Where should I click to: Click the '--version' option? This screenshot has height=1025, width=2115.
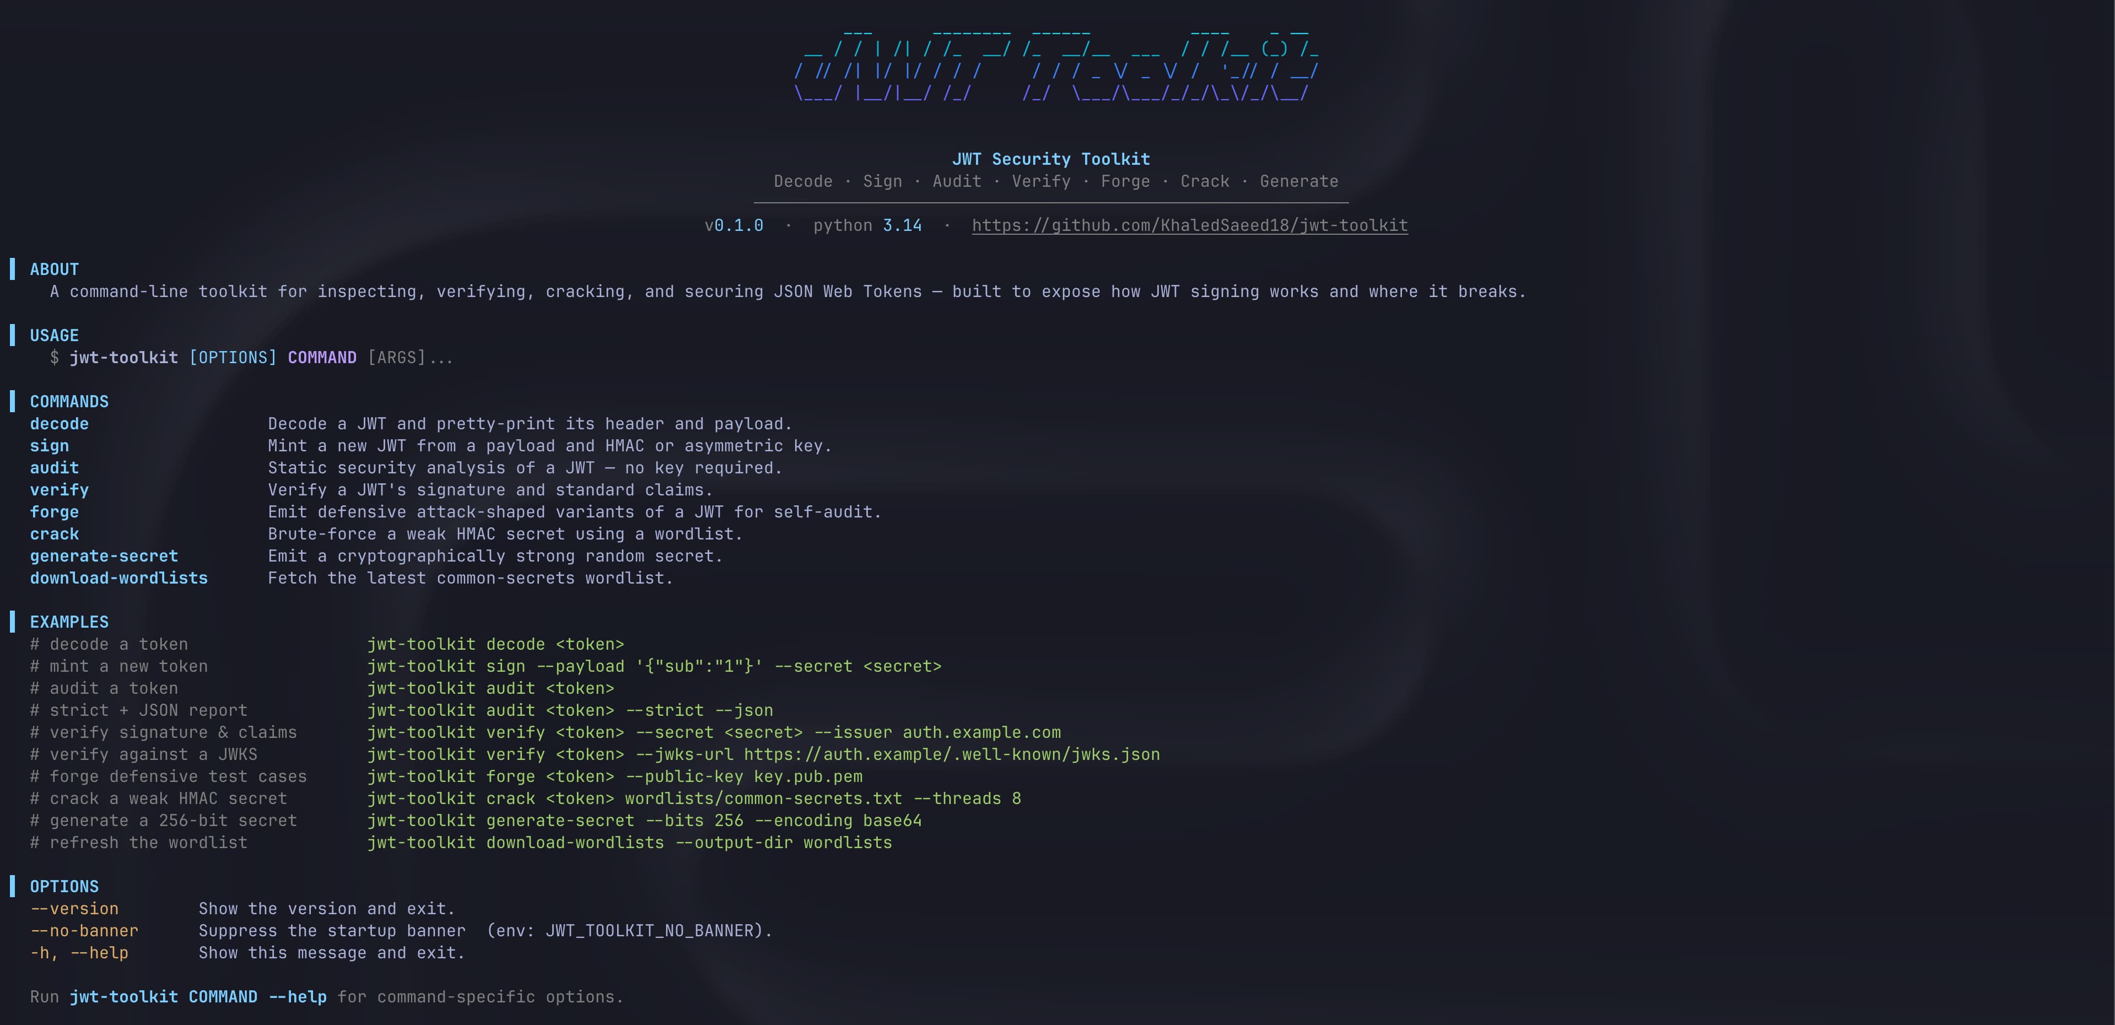[74, 908]
